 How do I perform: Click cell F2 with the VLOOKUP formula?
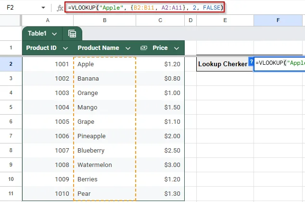click(x=280, y=64)
